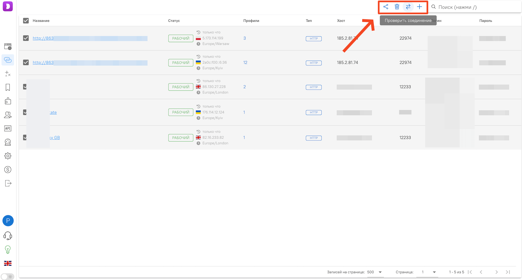The image size is (522, 280).
Task: Open the second http://863 proxy link
Action: [43, 63]
